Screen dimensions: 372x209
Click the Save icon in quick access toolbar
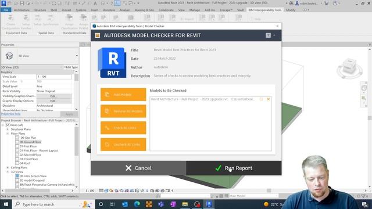(22, 3)
